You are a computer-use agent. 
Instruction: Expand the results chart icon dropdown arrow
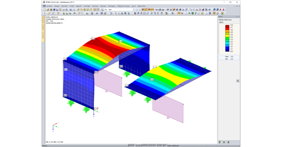click(x=225, y=13)
